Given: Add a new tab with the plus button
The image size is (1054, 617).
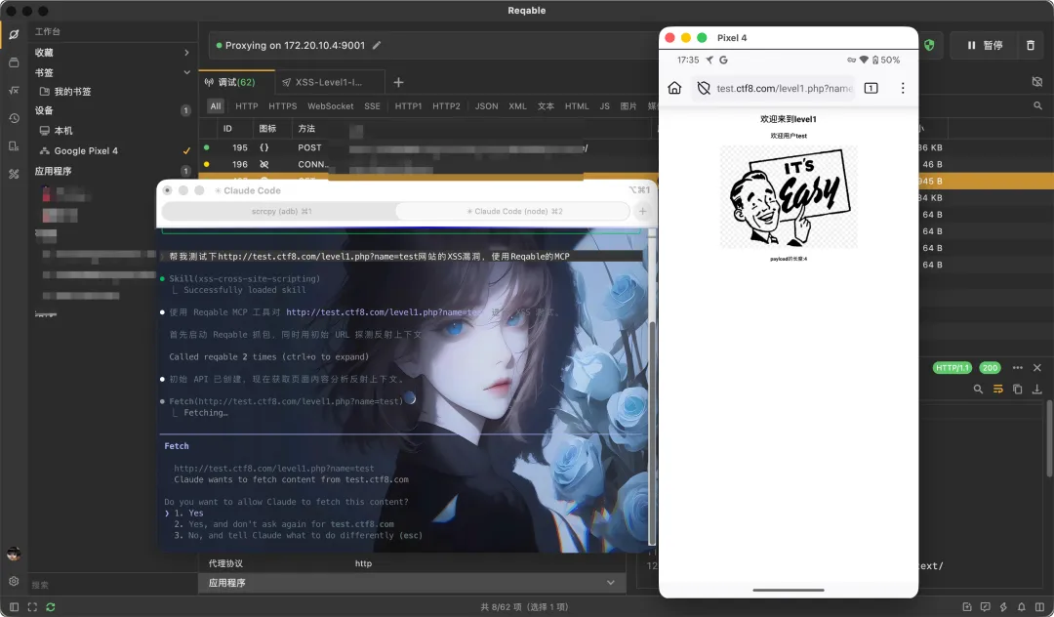Looking at the screenshot, I should pos(398,82).
